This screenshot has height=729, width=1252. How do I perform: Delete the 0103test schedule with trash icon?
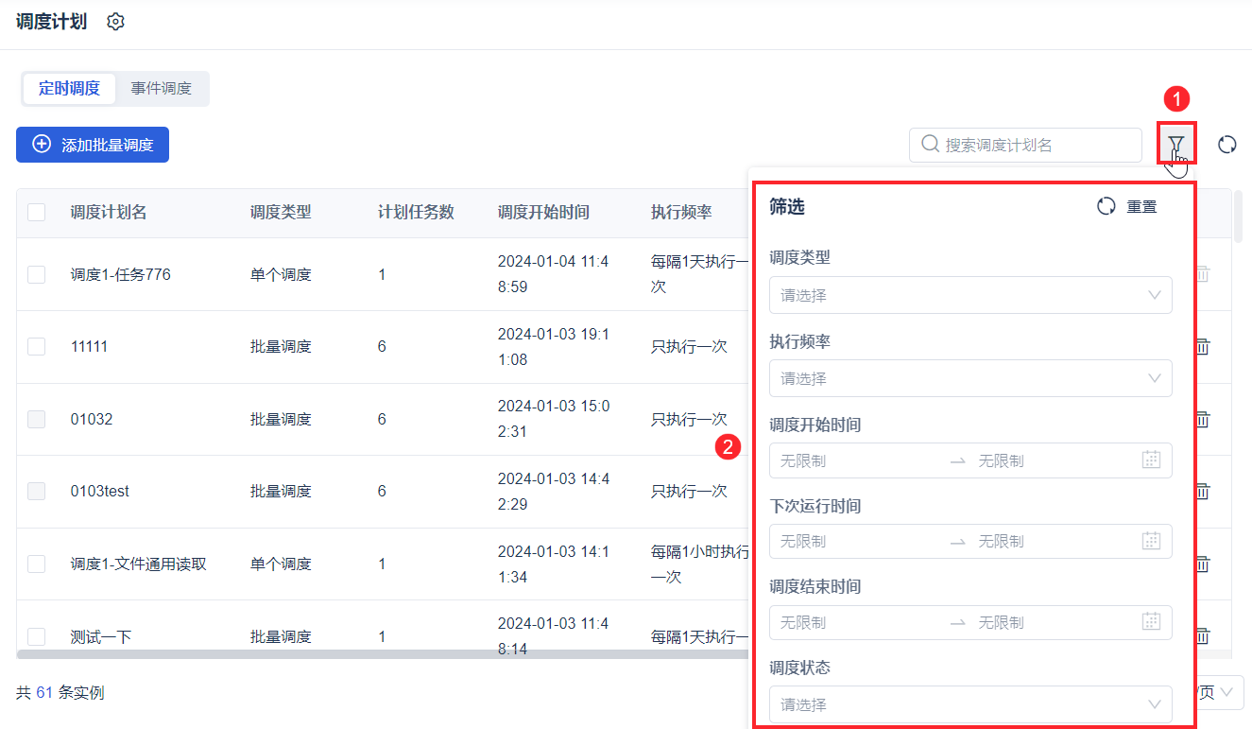pyautogui.click(x=1203, y=492)
